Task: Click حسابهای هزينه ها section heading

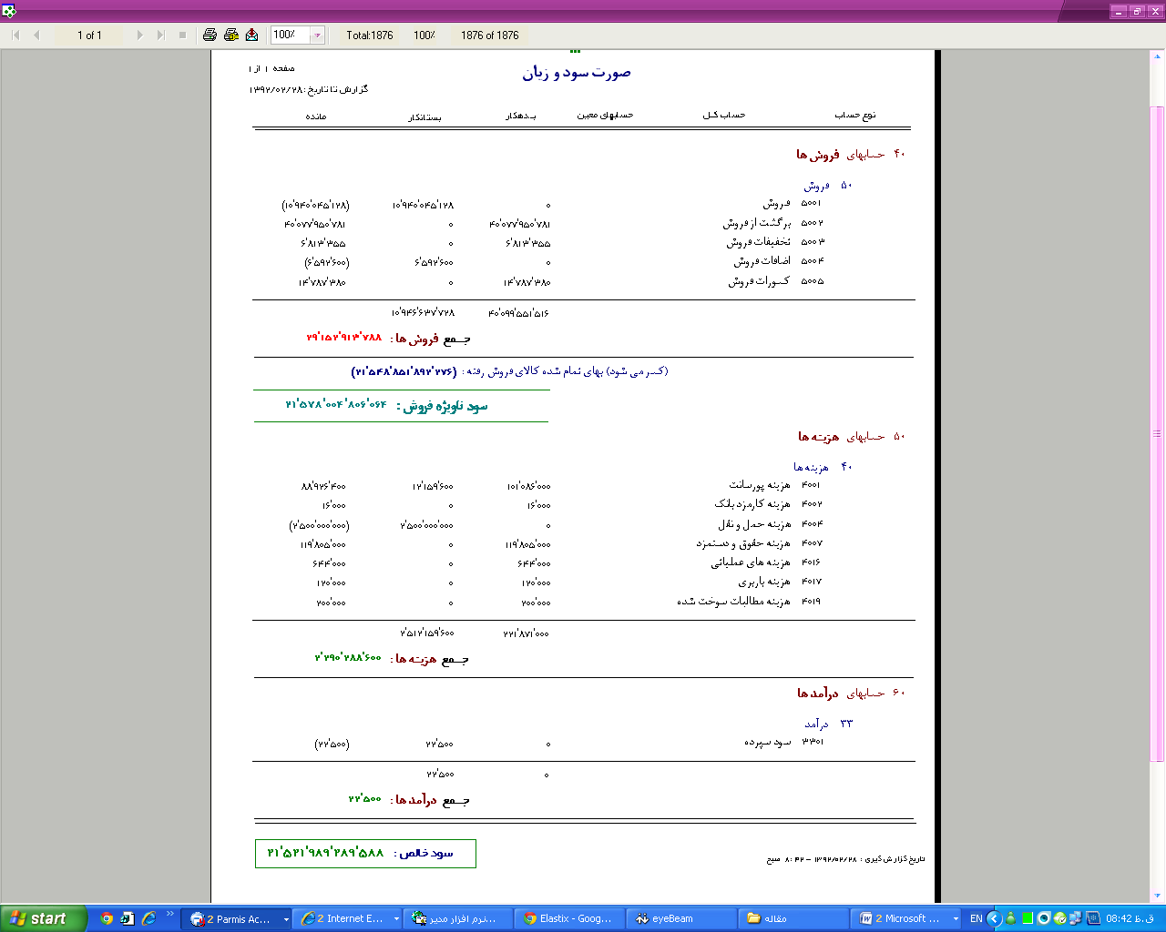Action: (852, 436)
